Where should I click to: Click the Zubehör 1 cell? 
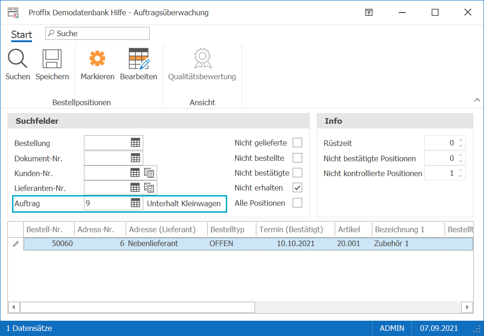tap(408, 244)
